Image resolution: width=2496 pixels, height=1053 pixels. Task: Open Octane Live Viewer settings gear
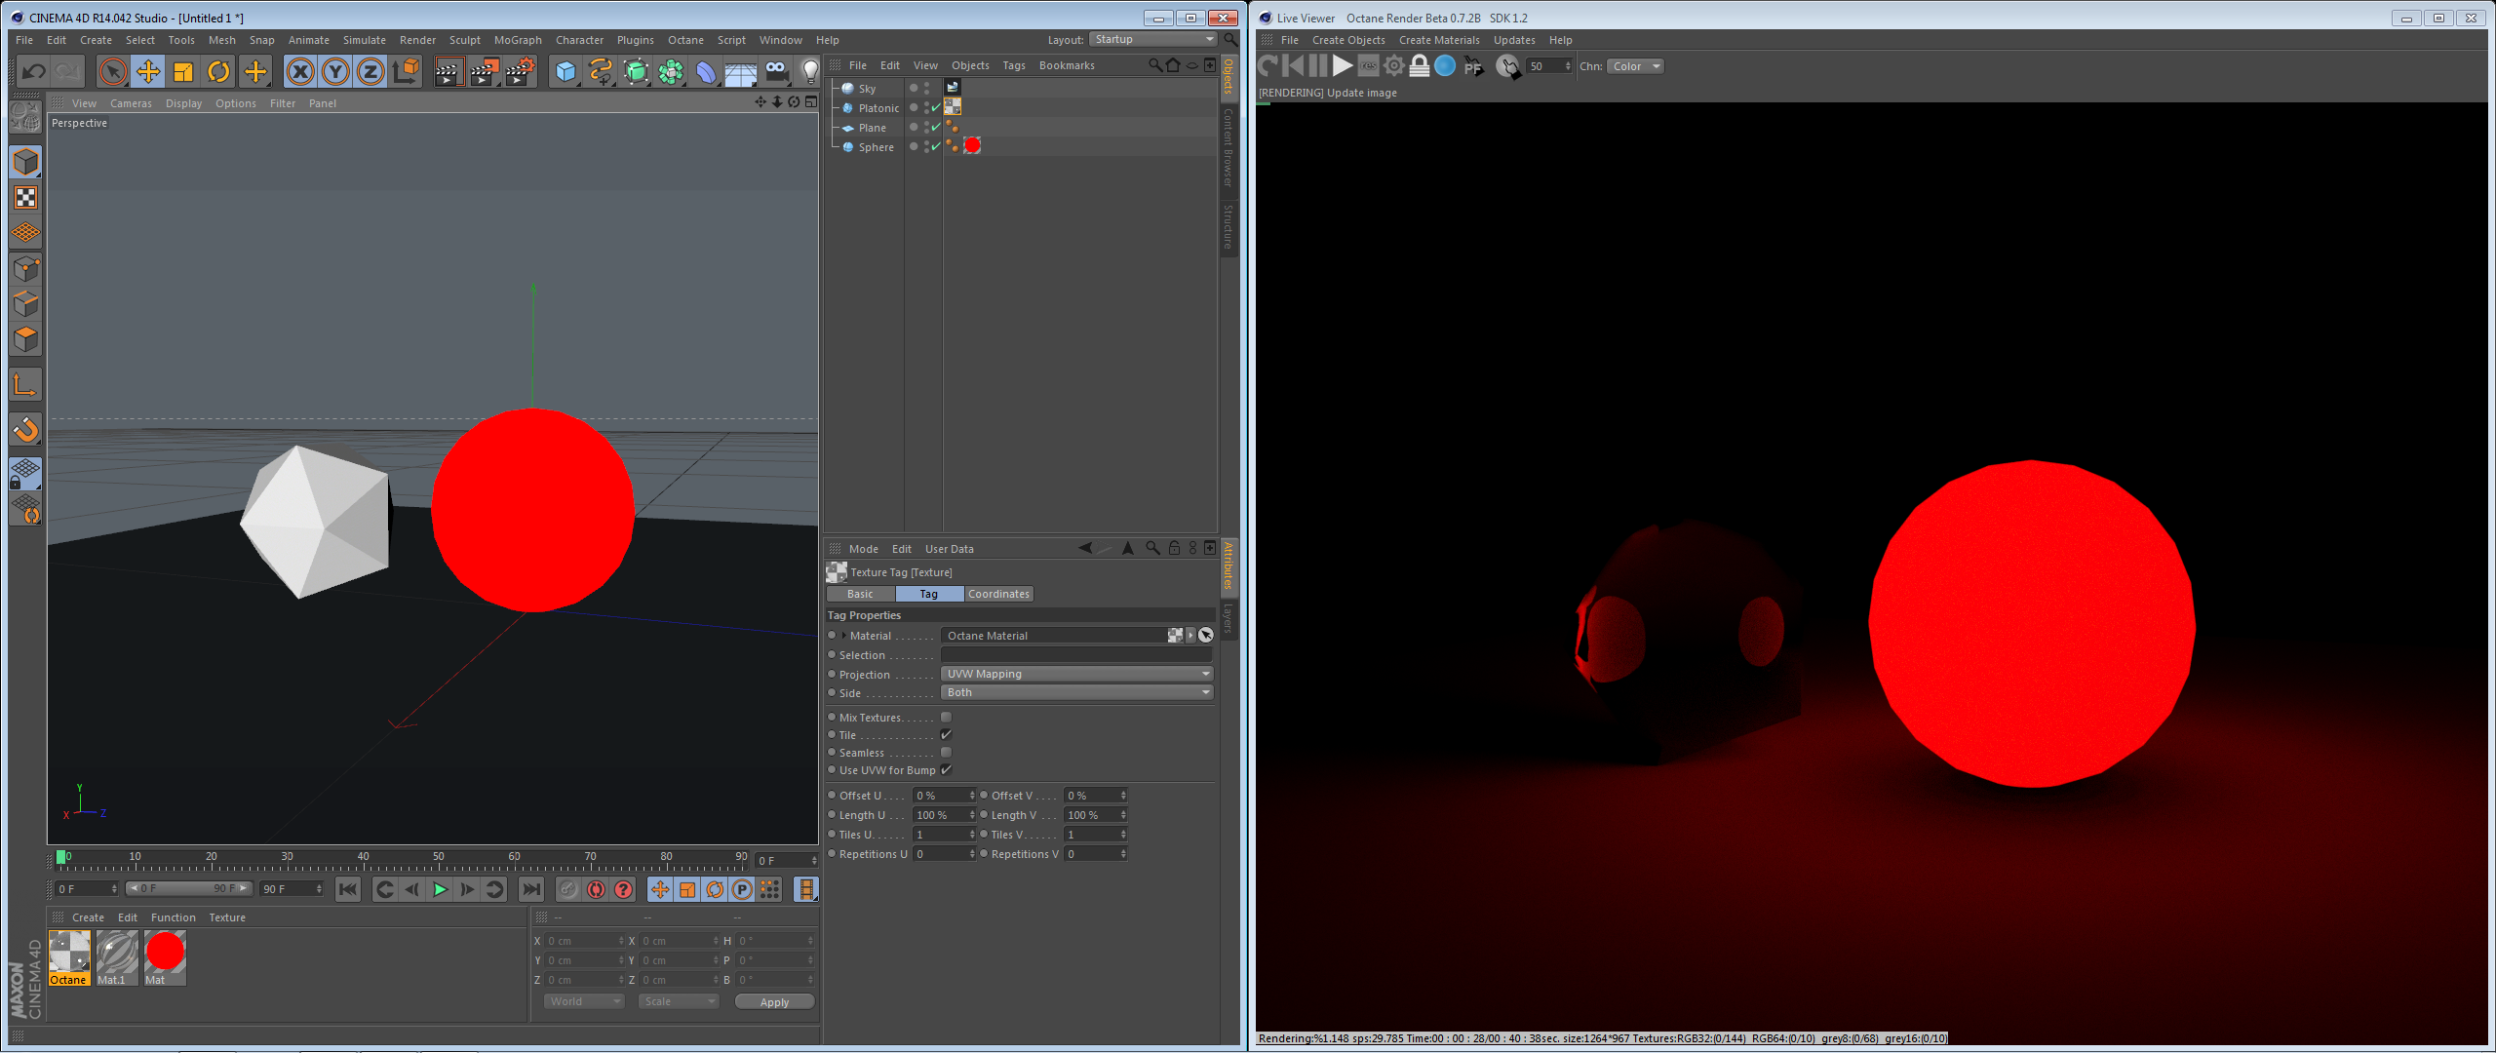(x=1394, y=66)
